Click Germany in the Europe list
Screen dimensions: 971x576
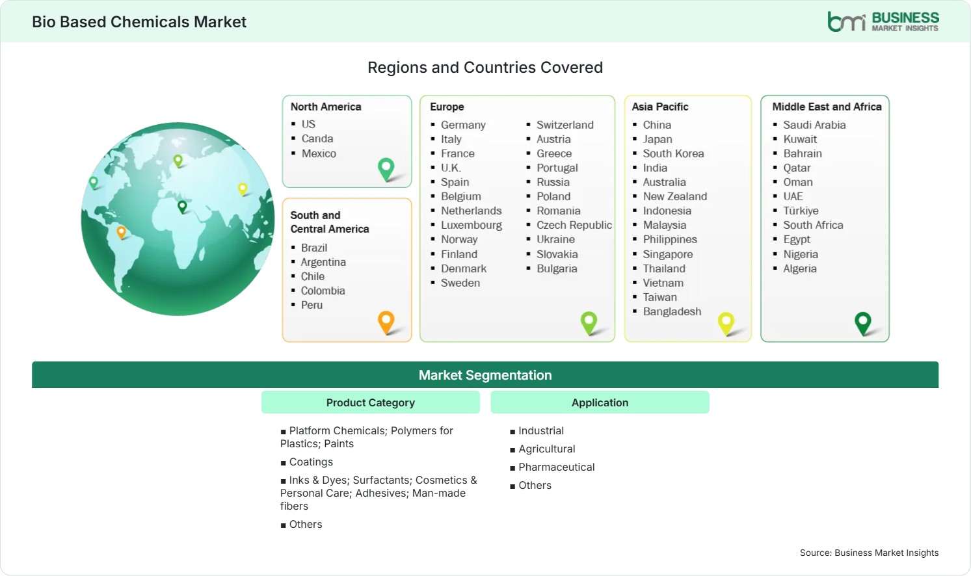463,125
